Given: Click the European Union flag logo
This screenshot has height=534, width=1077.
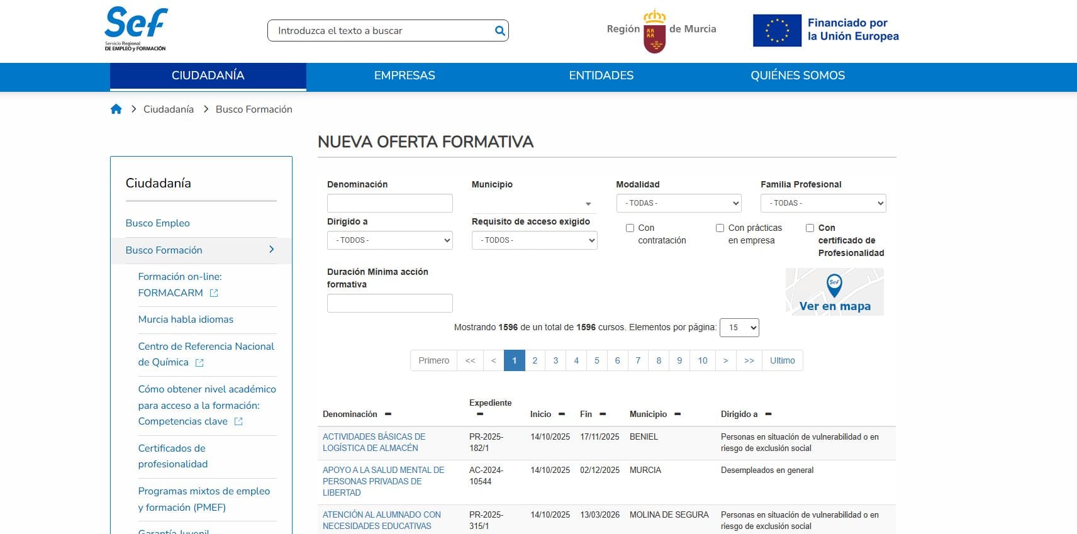Looking at the screenshot, I should pyautogui.click(x=777, y=30).
